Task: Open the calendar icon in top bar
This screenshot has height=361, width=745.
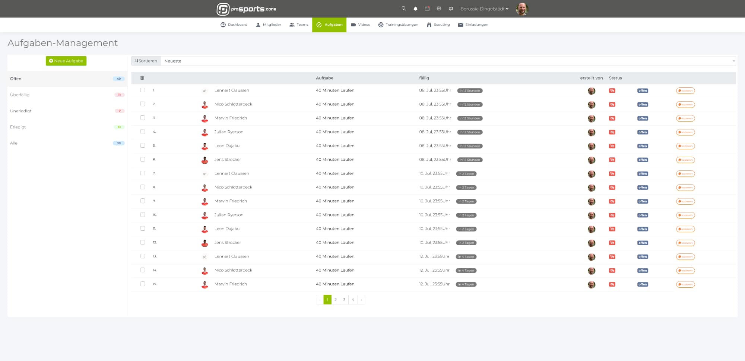Action: 427,9
